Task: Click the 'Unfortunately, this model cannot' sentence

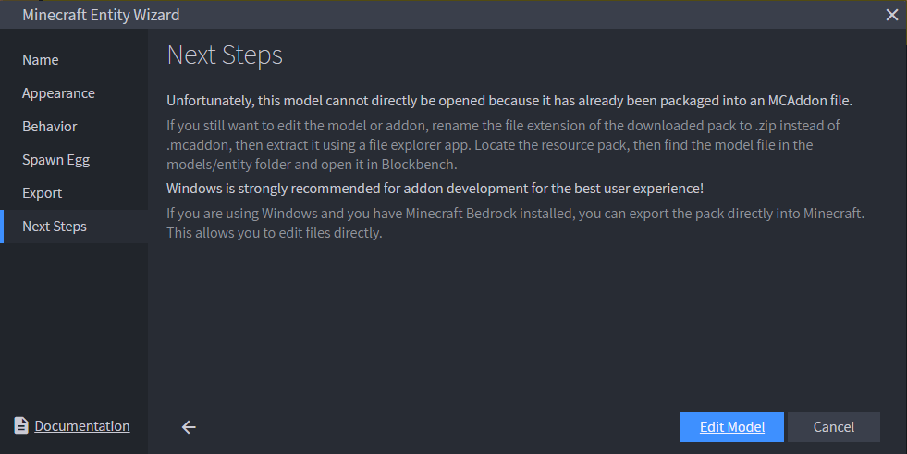Action: coord(509,101)
